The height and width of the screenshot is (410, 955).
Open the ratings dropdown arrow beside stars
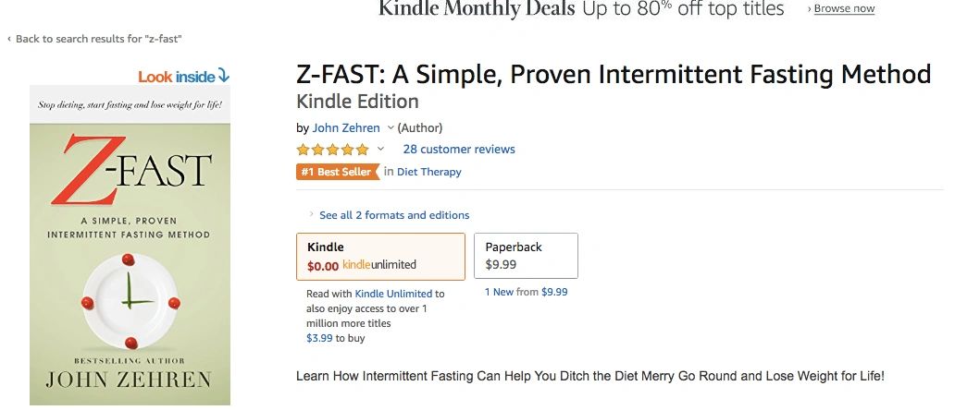coord(380,150)
